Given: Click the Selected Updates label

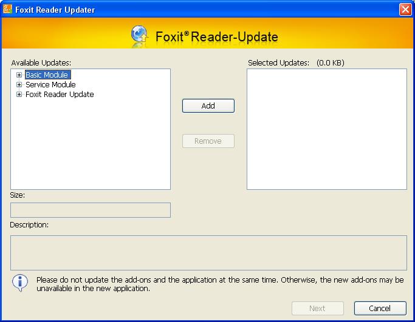Looking at the screenshot, I should pyautogui.click(x=279, y=63).
